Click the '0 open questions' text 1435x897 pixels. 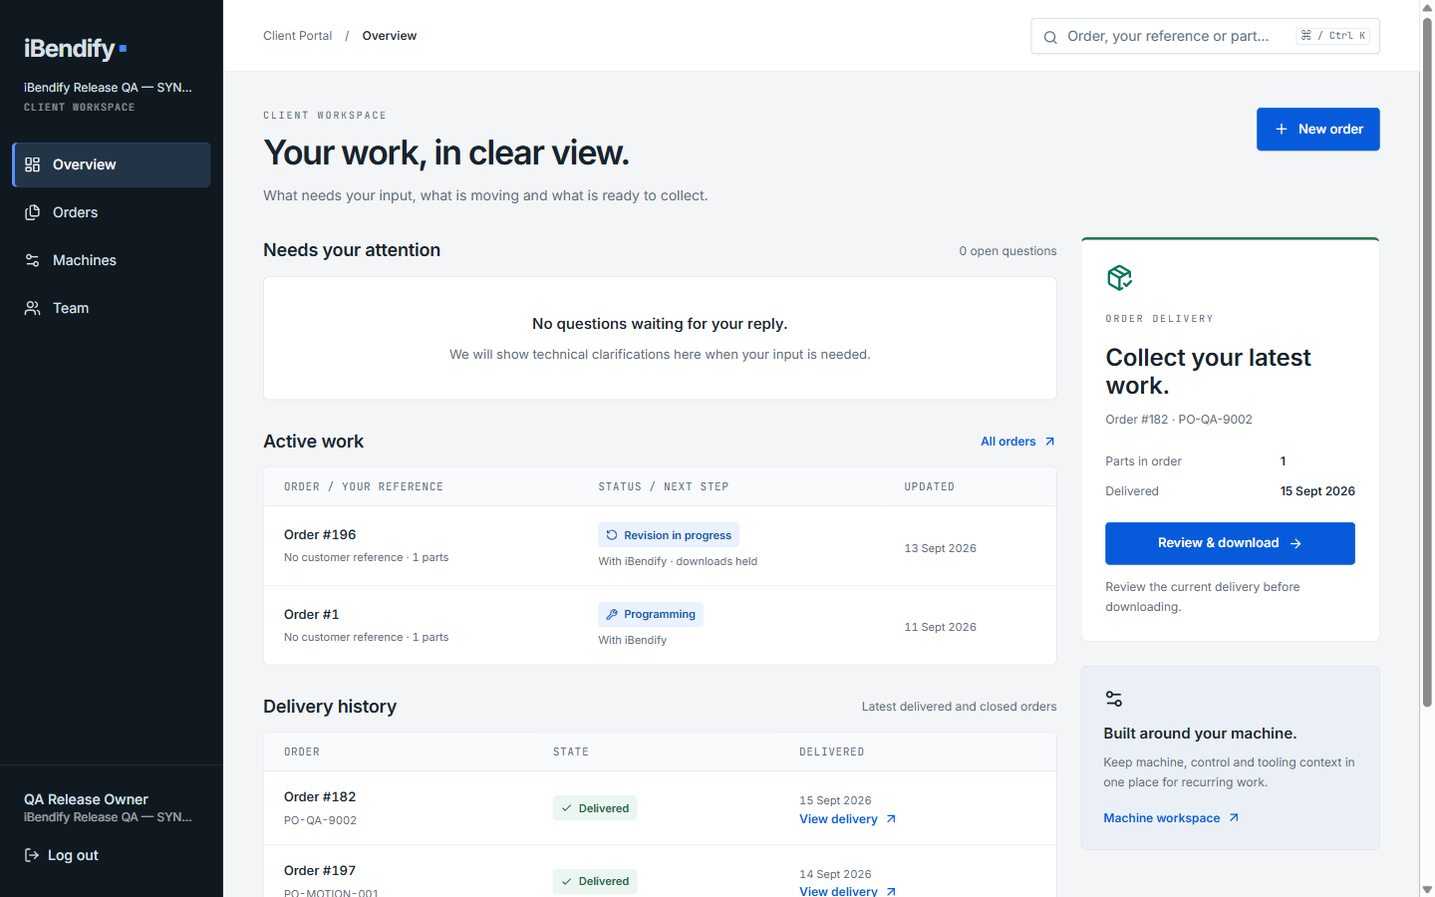pyautogui.click(x=1007, y=251)
